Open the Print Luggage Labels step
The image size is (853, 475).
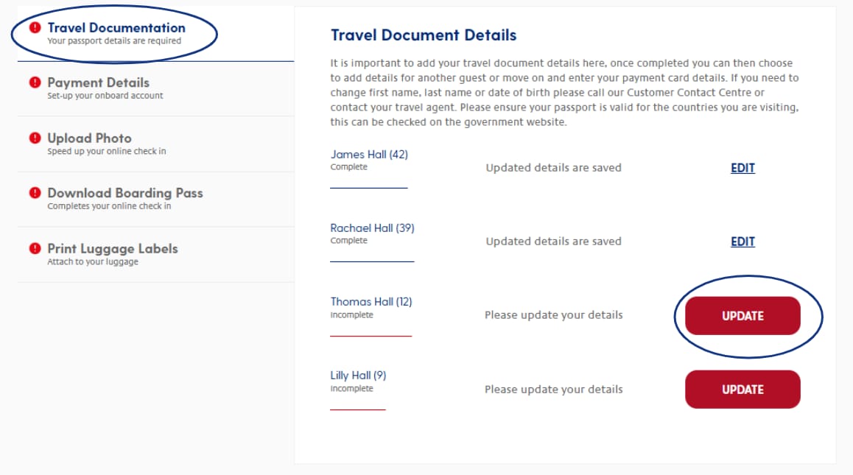155,255
